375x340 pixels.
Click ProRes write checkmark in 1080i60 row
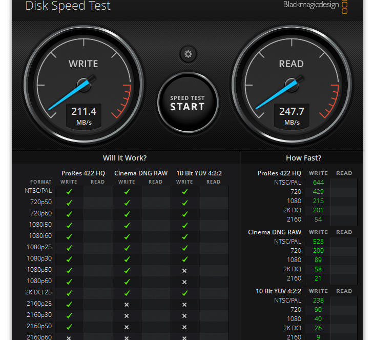[69, 236]
